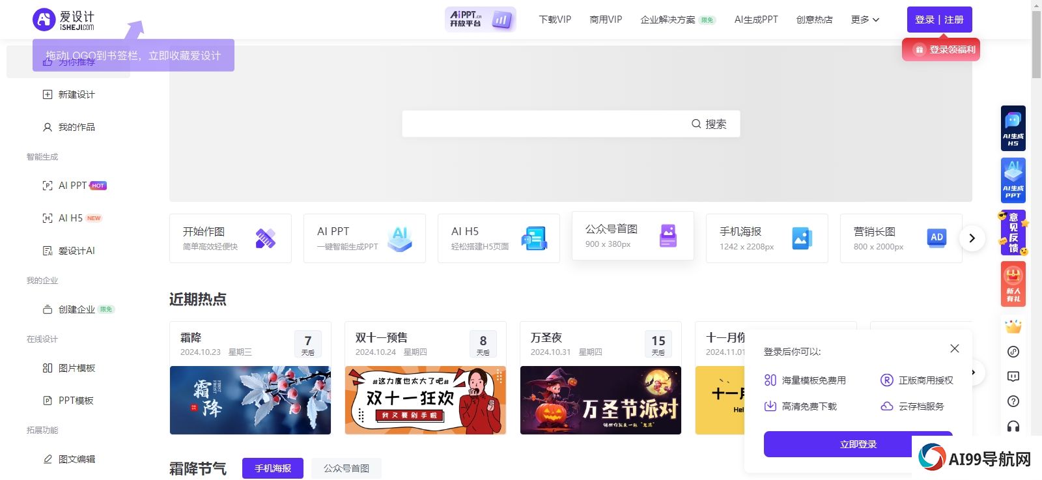Click AI生成H5 floating icon

pyautogui.click(x=1013, y=128)
